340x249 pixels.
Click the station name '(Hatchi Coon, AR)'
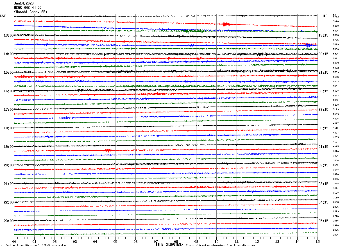(x=31, y=12)
